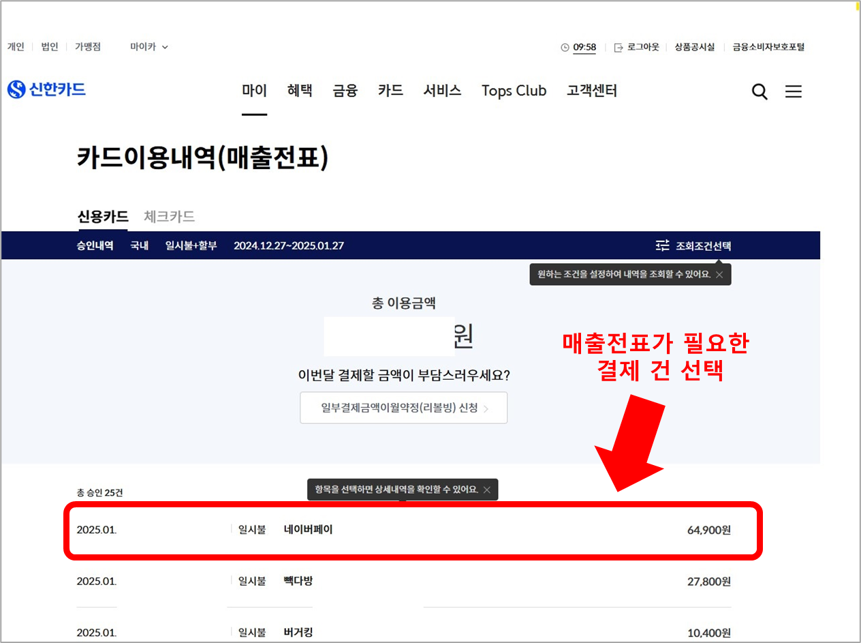Open the Tops Club menu

pyautogui.click(x=514, y=91)
